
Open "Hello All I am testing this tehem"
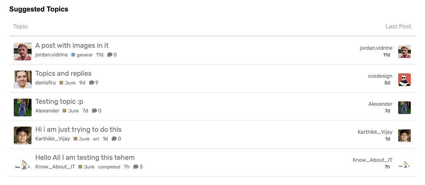85,157
